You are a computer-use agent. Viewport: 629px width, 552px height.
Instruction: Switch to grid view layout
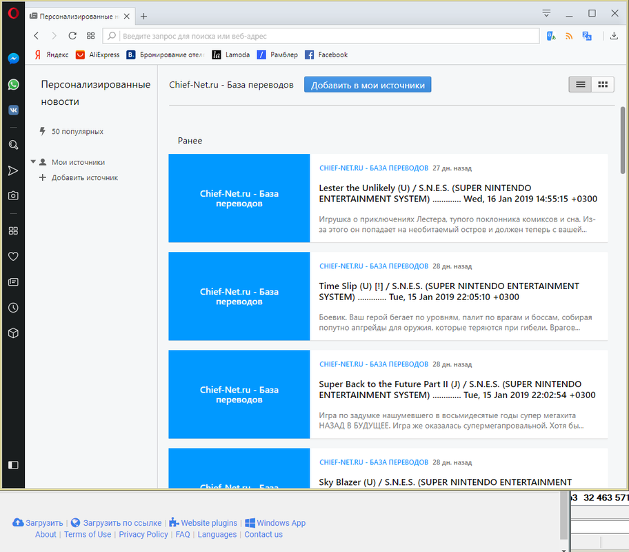tap(603, 84)
